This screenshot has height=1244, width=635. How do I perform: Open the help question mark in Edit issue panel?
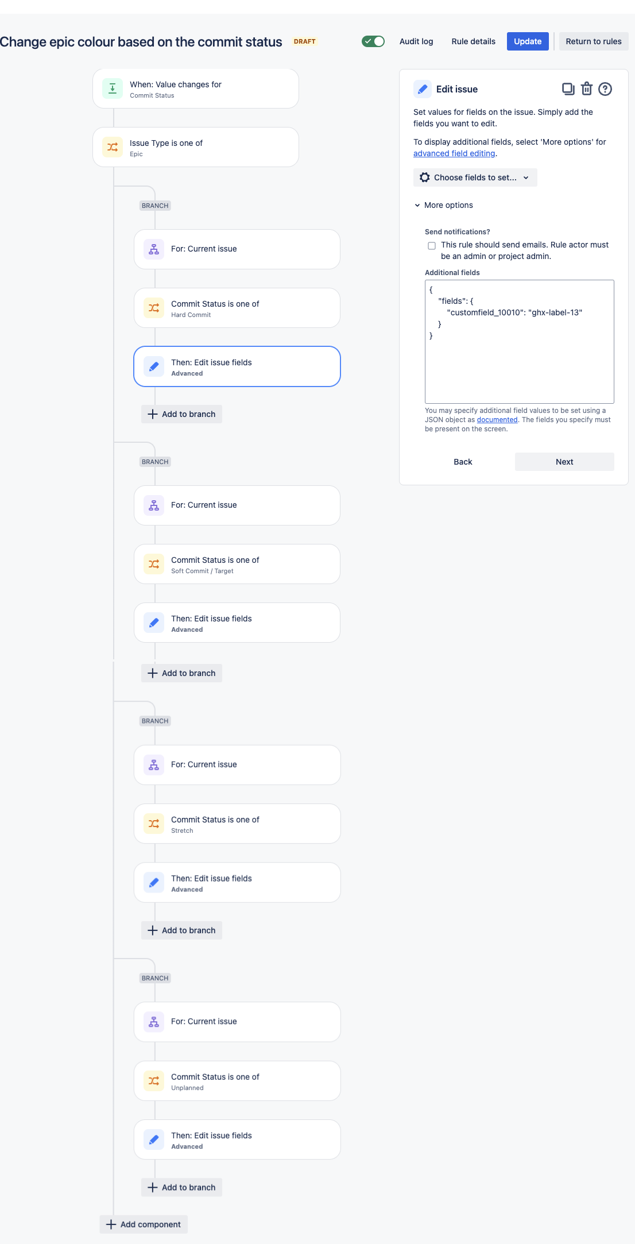click(606, 89)
